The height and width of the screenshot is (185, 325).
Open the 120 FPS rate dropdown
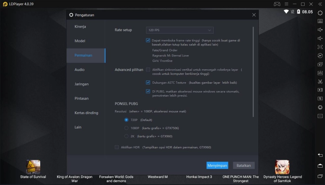pyautogui.click(x=180, y=30)
